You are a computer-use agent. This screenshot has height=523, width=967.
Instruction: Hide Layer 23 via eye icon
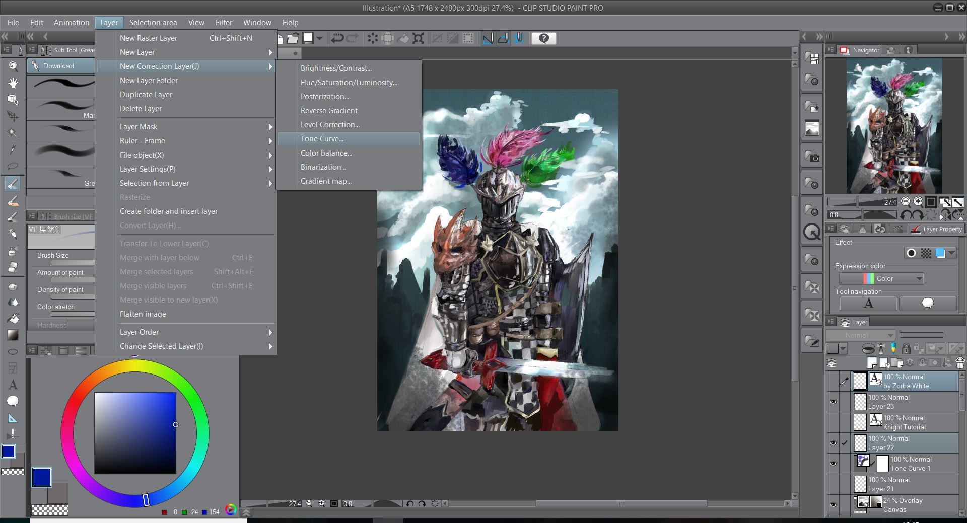point(833,402)
